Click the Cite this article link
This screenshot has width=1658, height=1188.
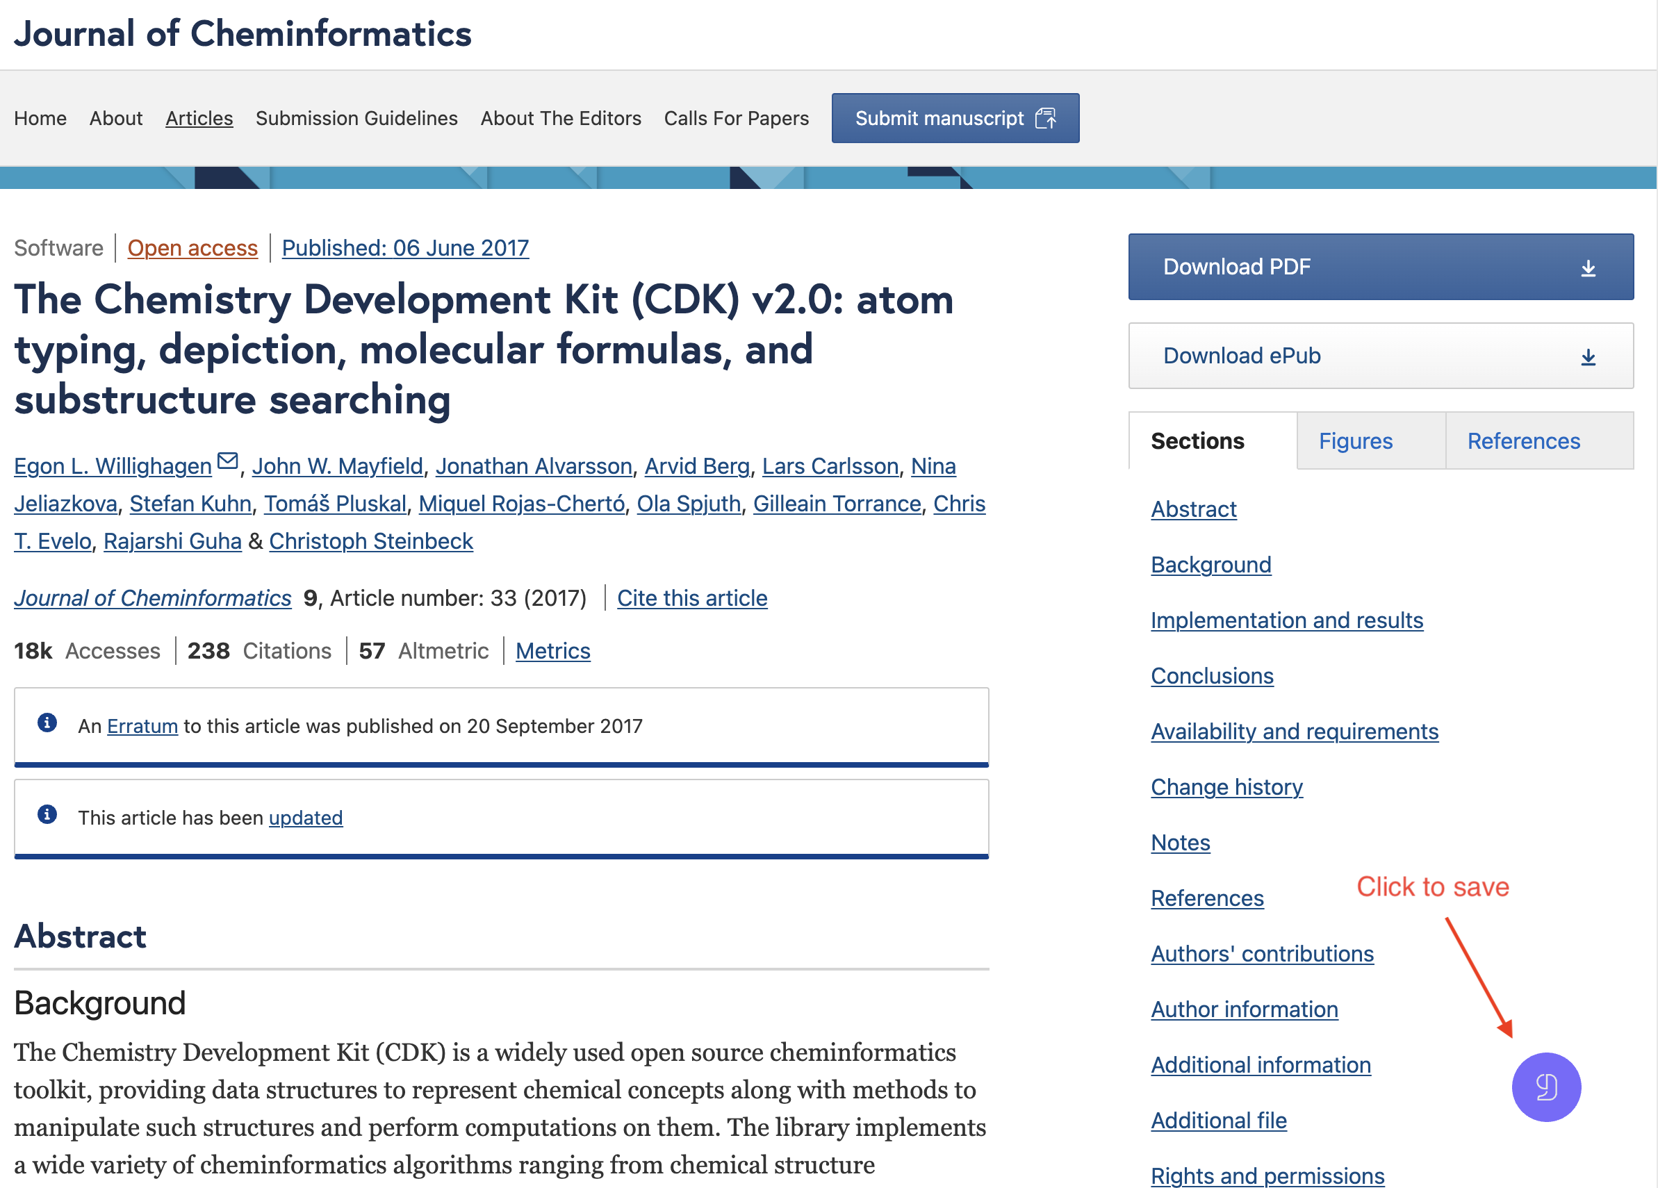click(x=691, y=598)
